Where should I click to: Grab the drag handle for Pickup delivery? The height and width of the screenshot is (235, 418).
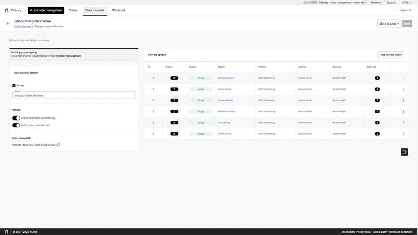[153, 100]
